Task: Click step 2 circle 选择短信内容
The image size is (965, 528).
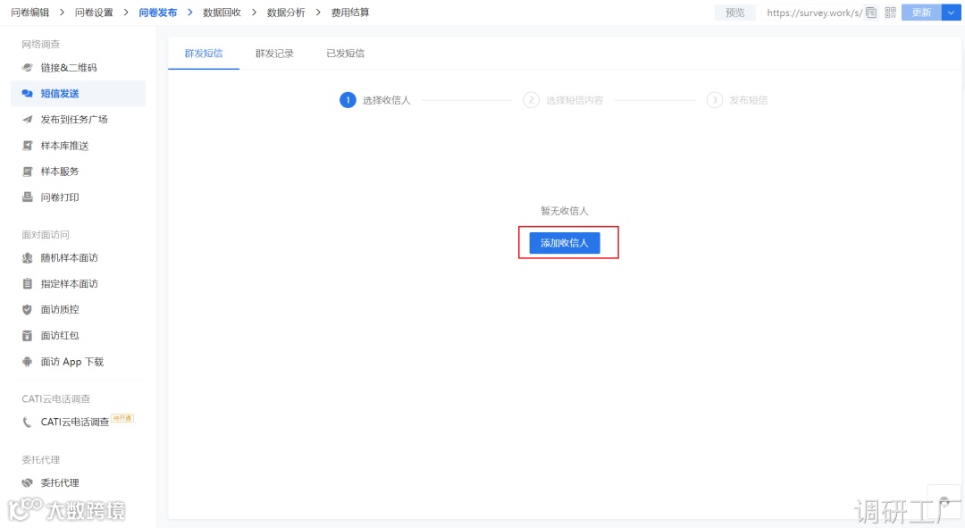Action: point(531,100)
